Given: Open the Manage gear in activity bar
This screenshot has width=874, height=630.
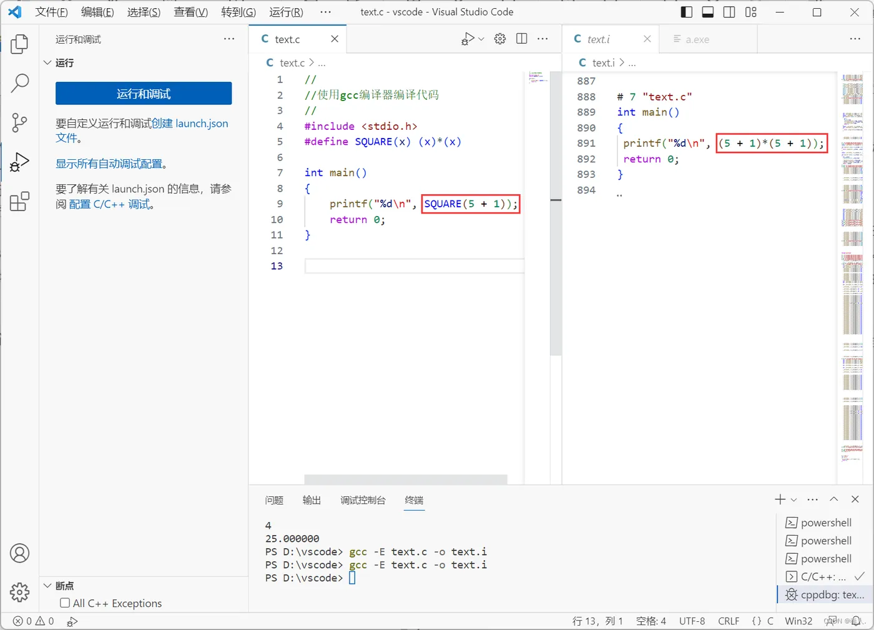Looking at the screenshot, I should 19,592.
